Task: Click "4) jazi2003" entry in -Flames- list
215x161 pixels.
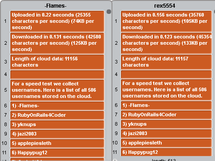Action: (x=57, y=134)
